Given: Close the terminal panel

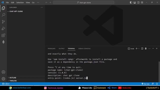Looking at the screenshot, I should [x=157, y=48].
